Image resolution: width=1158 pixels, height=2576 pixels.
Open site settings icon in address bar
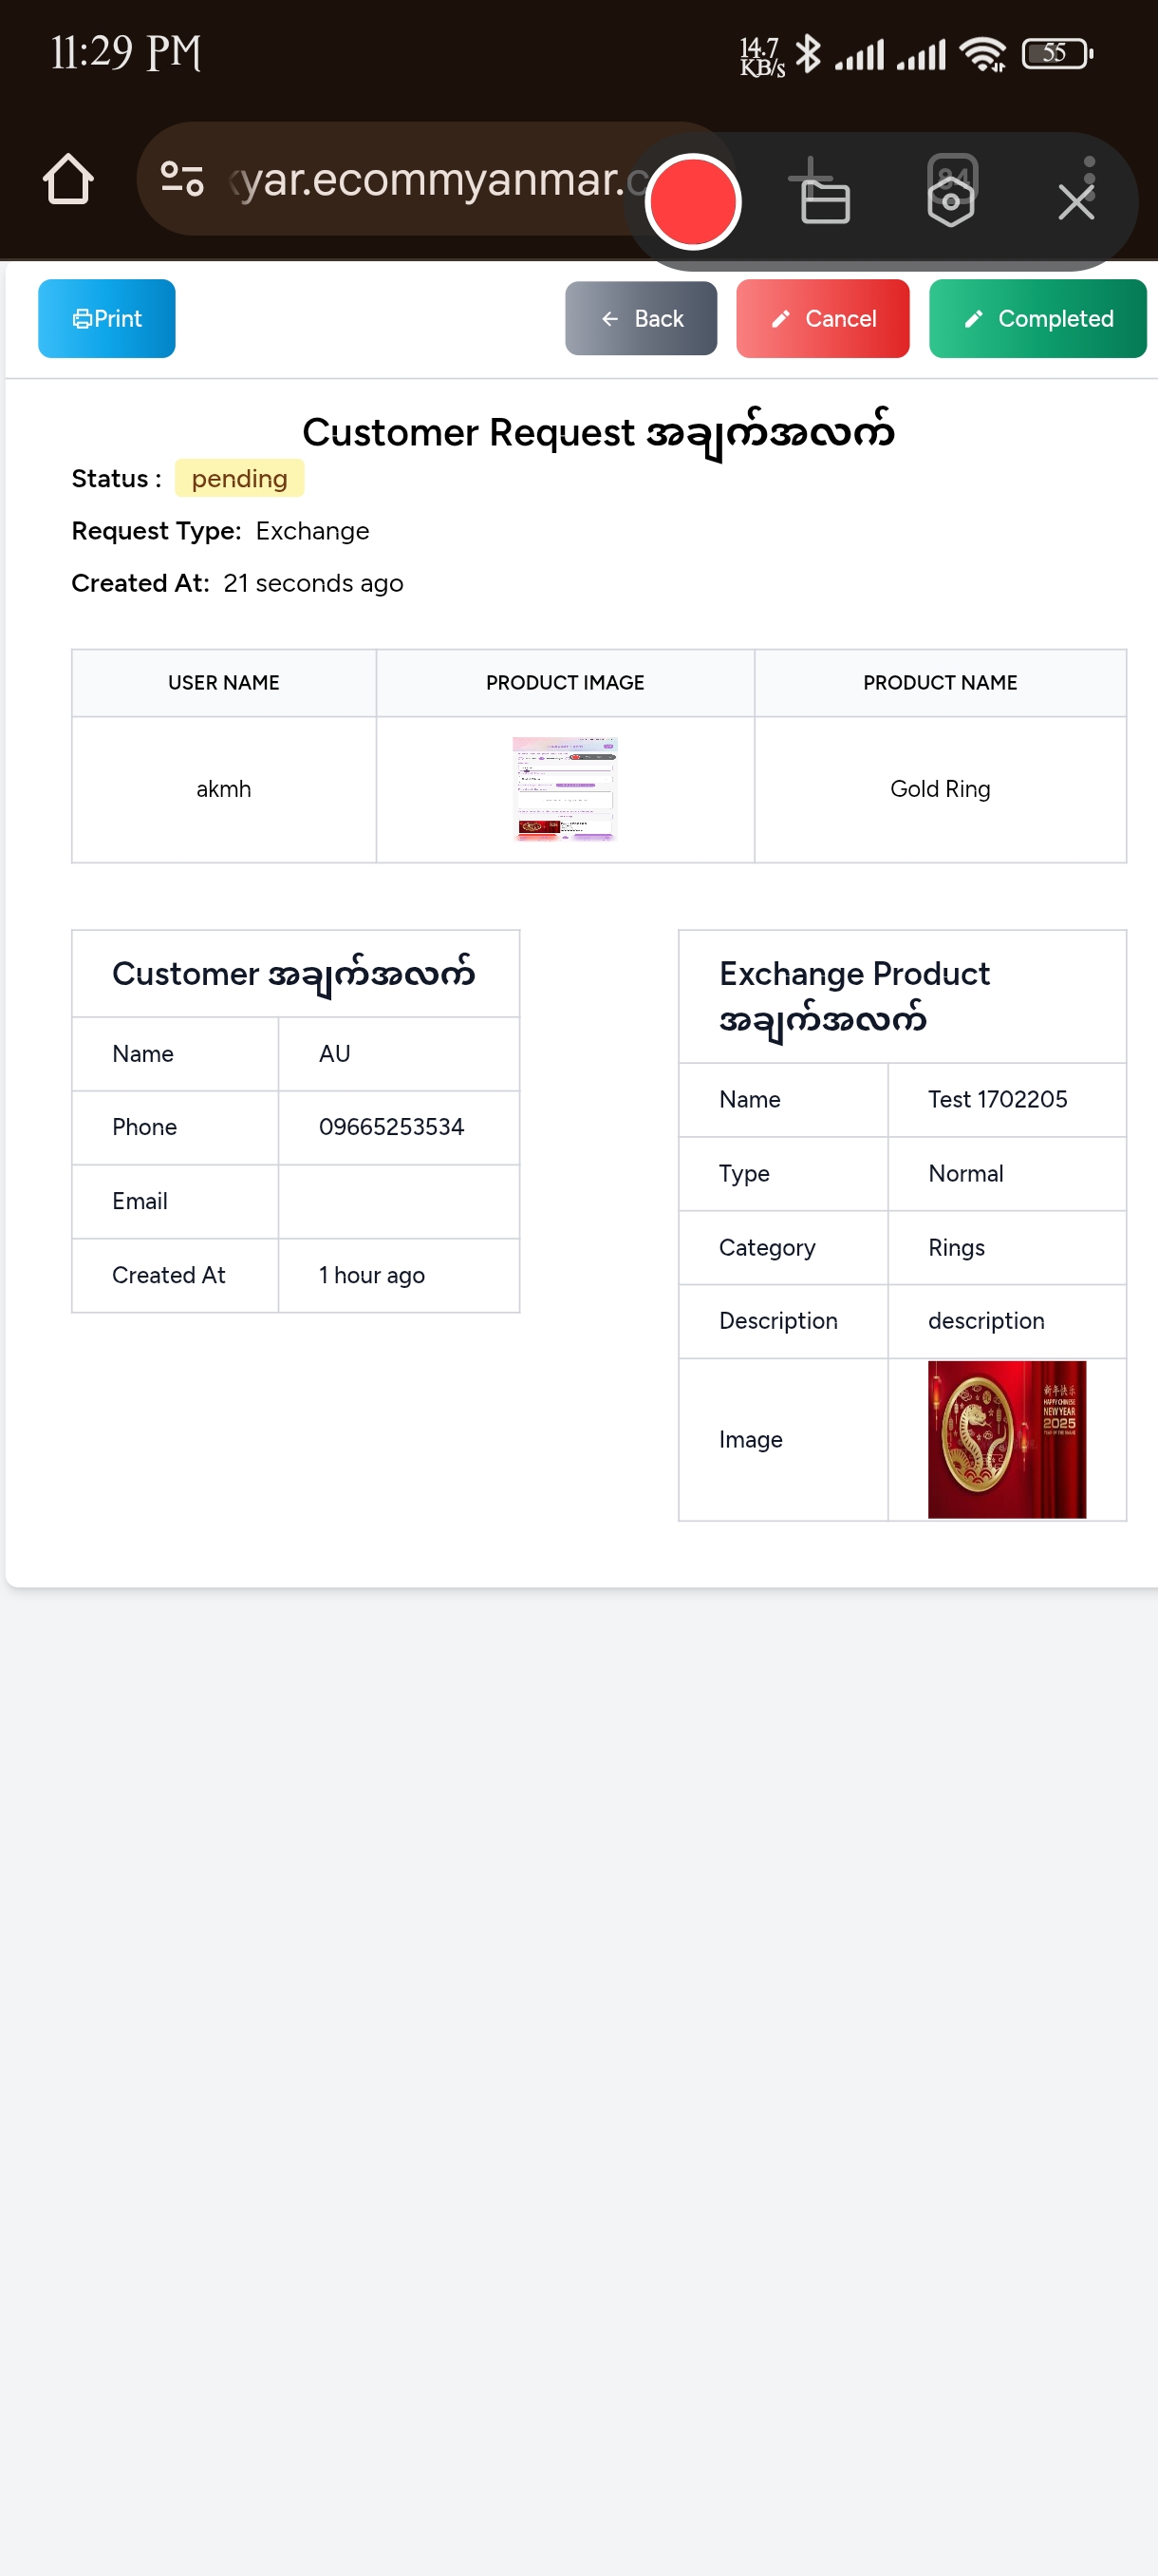(182, 180)
